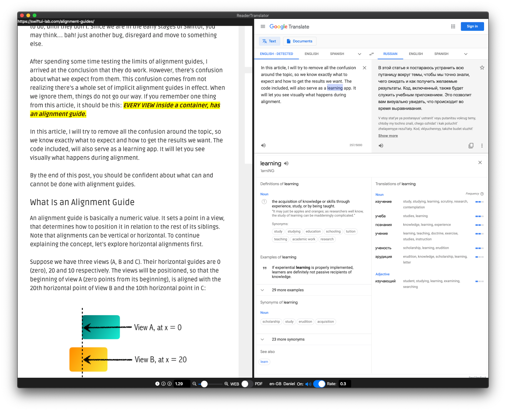This screenshot has width=506, height=411.
Task: Toggle the WEB / PDF switch
Action: [247, 384]
